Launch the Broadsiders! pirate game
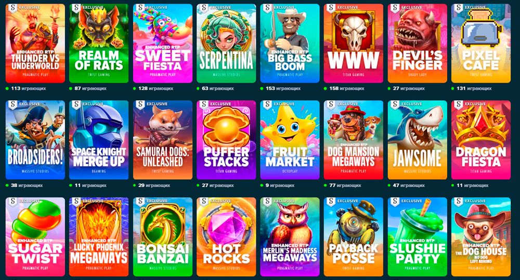 (x=35, y=140)
